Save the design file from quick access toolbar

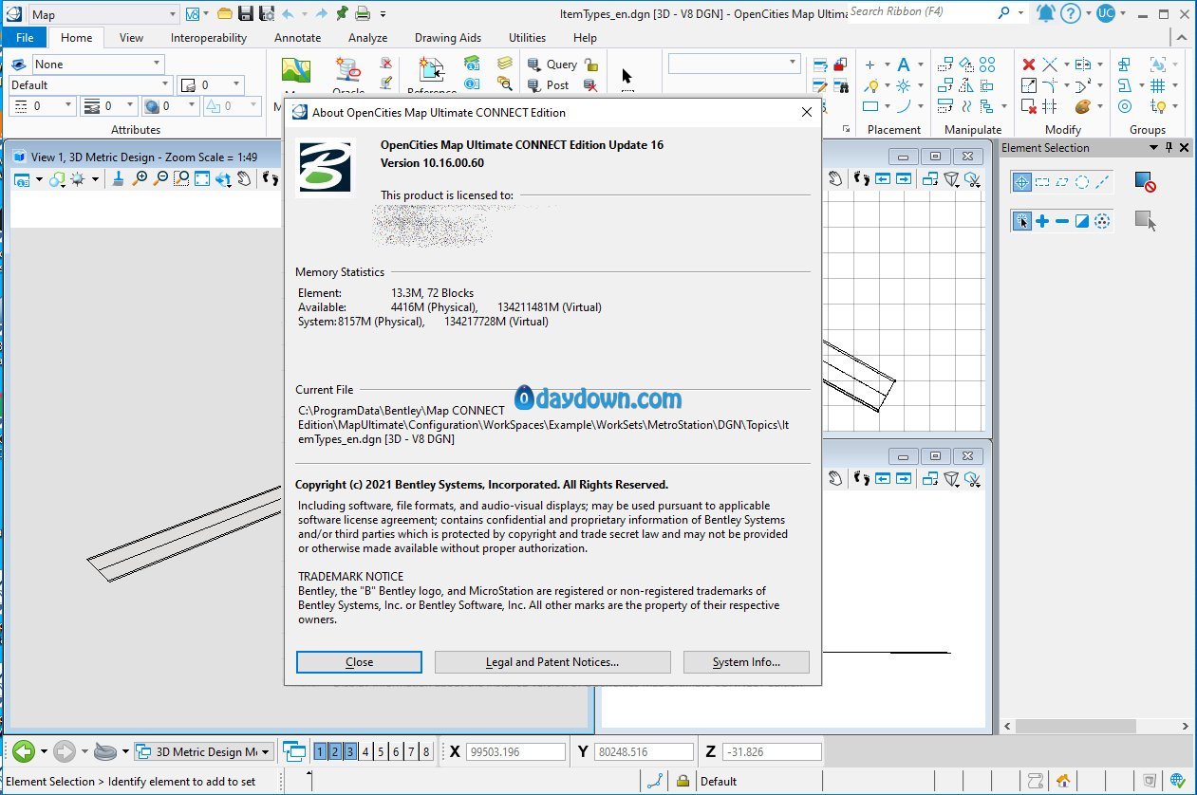coord(246,13)
